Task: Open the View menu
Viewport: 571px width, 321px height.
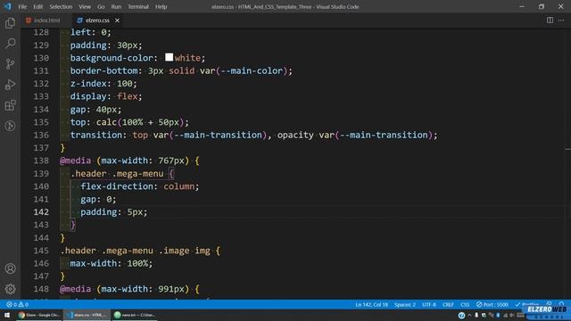Action: [x=85, y=6]
